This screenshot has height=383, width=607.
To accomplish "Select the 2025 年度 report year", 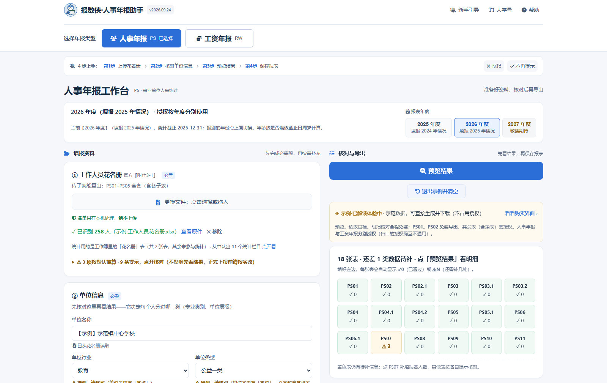I will (x=429, y=128).
